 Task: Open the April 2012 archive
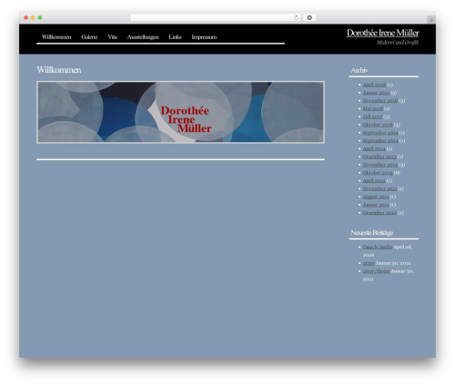coord(374,180)
